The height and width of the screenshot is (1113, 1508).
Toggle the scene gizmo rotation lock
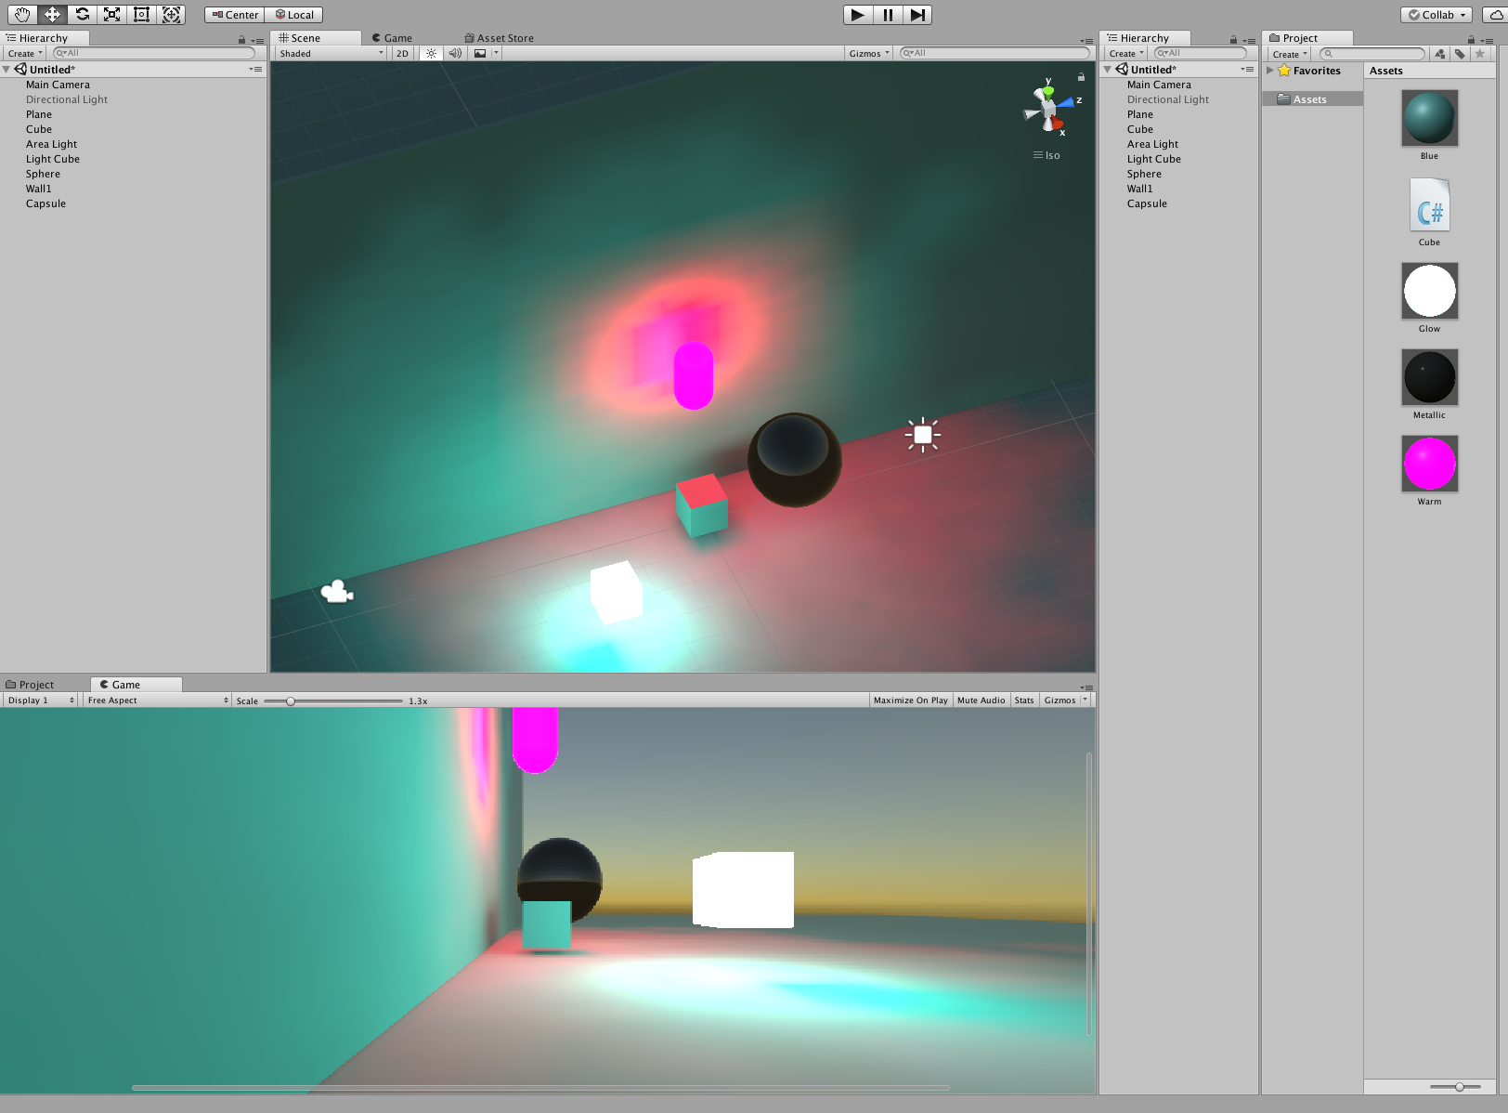click(1081, 77)
